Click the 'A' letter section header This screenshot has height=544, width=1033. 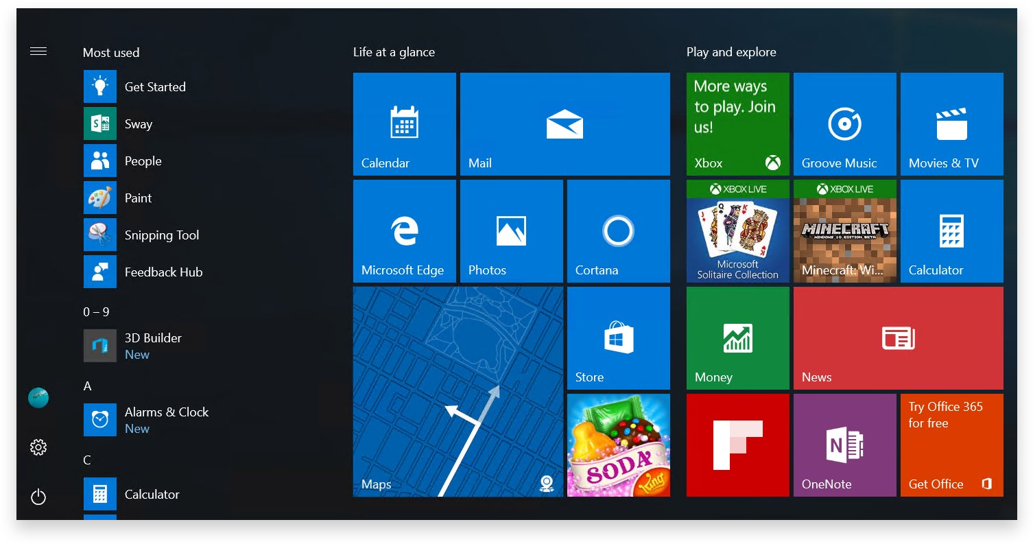pos(87,386)
